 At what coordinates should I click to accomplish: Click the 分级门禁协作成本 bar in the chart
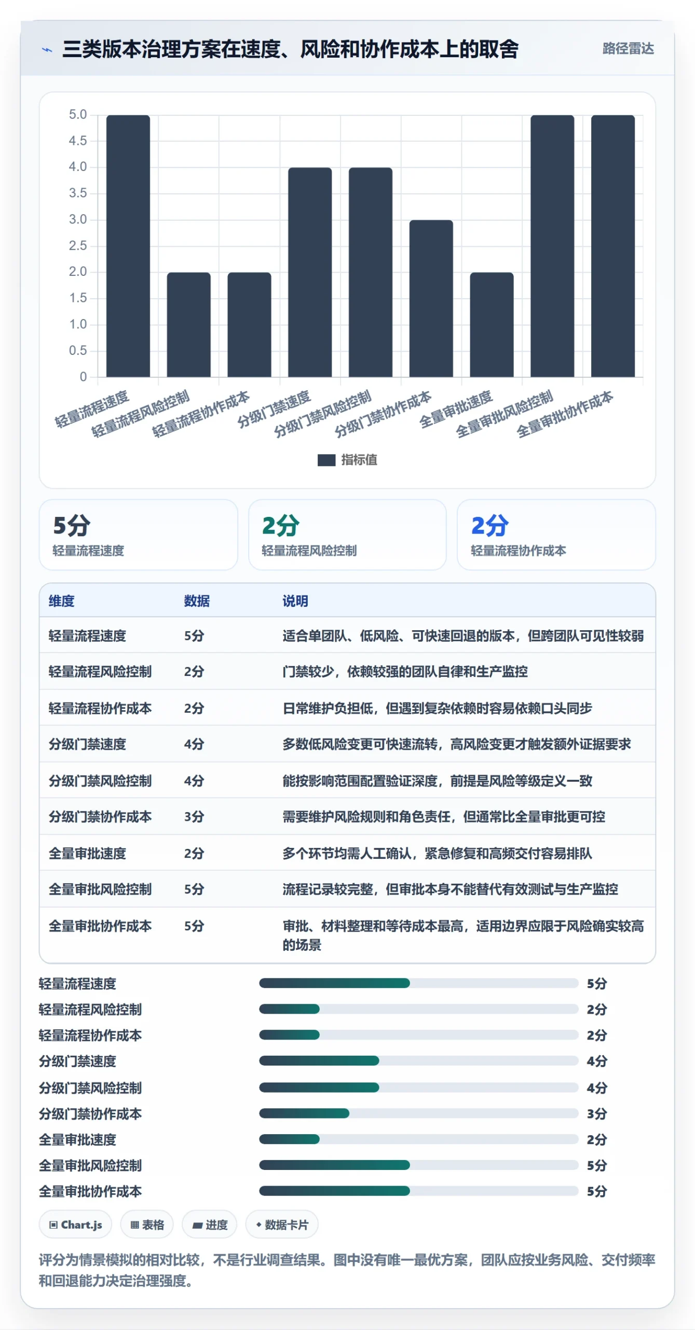click(x=431, y=298)
